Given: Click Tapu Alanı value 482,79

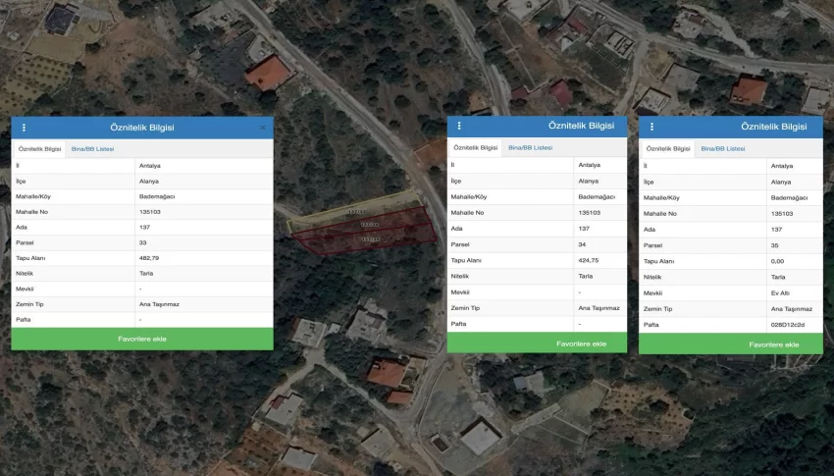Looking at the screenshot, I should (153, 257).
